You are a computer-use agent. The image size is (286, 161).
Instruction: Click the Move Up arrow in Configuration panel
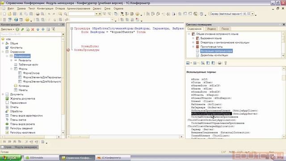pos(38,29)
